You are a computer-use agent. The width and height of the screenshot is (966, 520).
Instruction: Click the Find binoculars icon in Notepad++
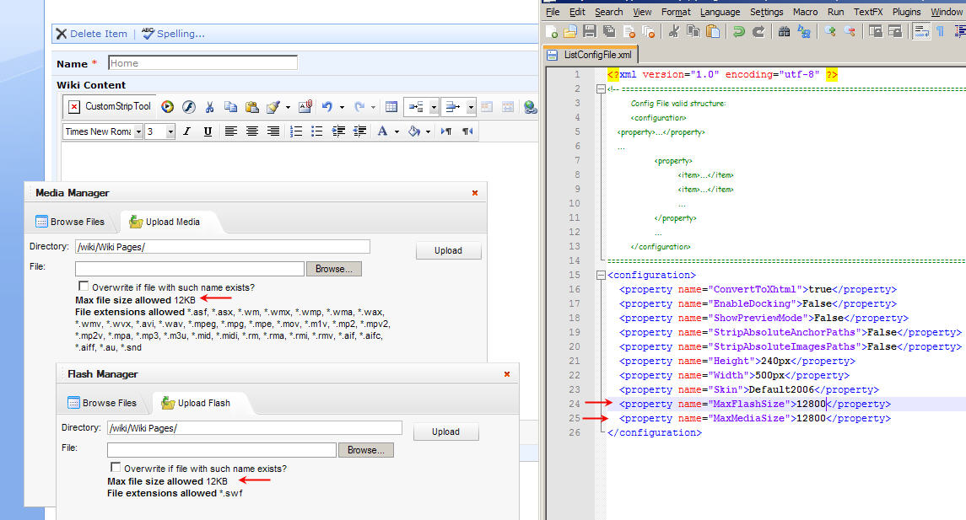[784, 32]
